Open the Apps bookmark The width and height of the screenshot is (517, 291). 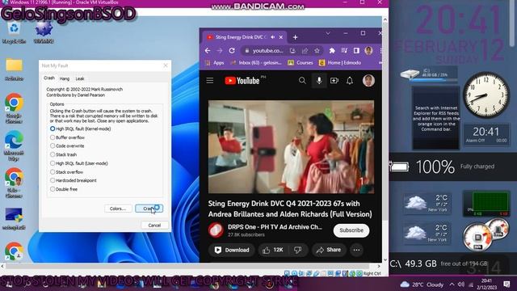pos(215,63)
